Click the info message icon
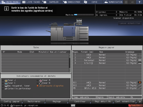 [x=6, y=9]
